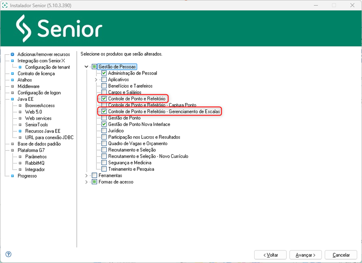Click the Cancelar button
Viewport: 362px width, 263px height.
341,255
